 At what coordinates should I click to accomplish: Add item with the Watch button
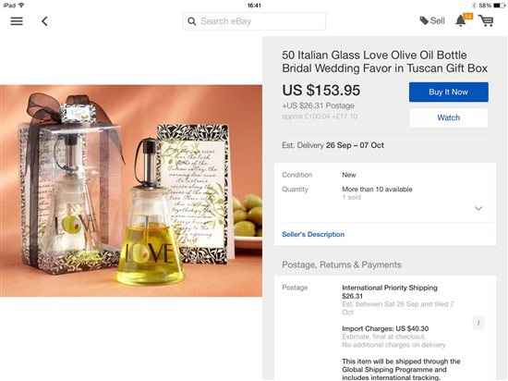[448, 117]
